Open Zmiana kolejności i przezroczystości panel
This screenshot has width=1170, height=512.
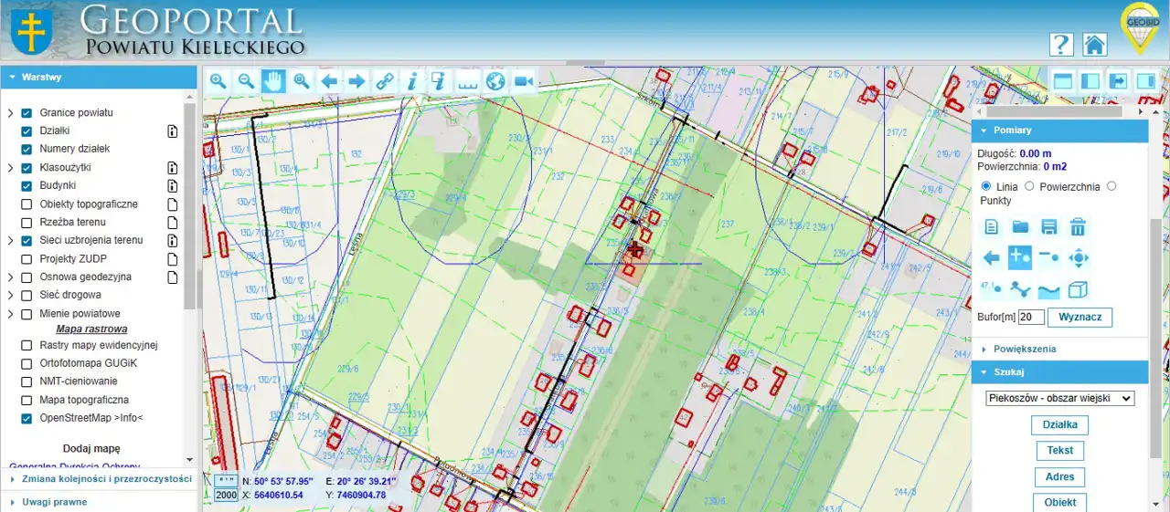tap(99, 479)
